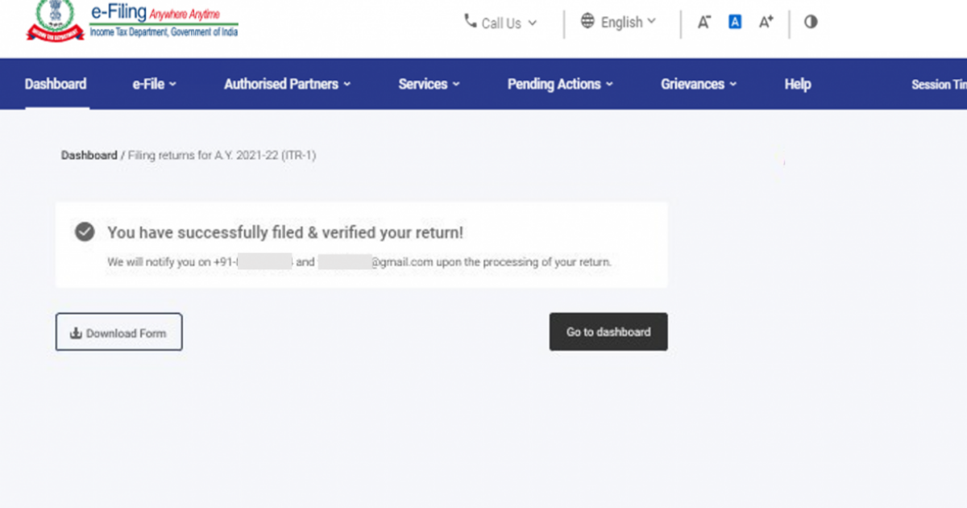Select the default font size A icon
967x508 pixels.
coord(735,23)
